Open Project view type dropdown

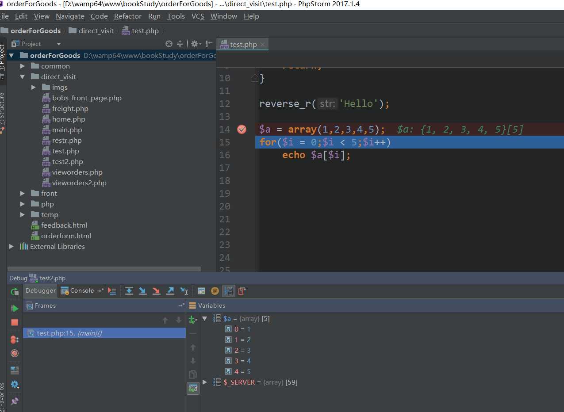[59, 44]
